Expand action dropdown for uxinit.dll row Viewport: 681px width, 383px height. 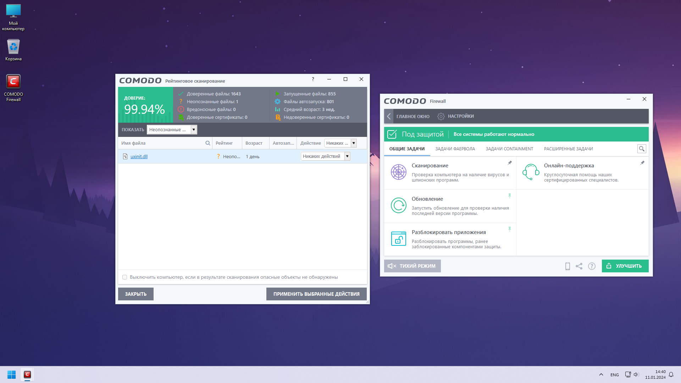click(x=347, y=156)
